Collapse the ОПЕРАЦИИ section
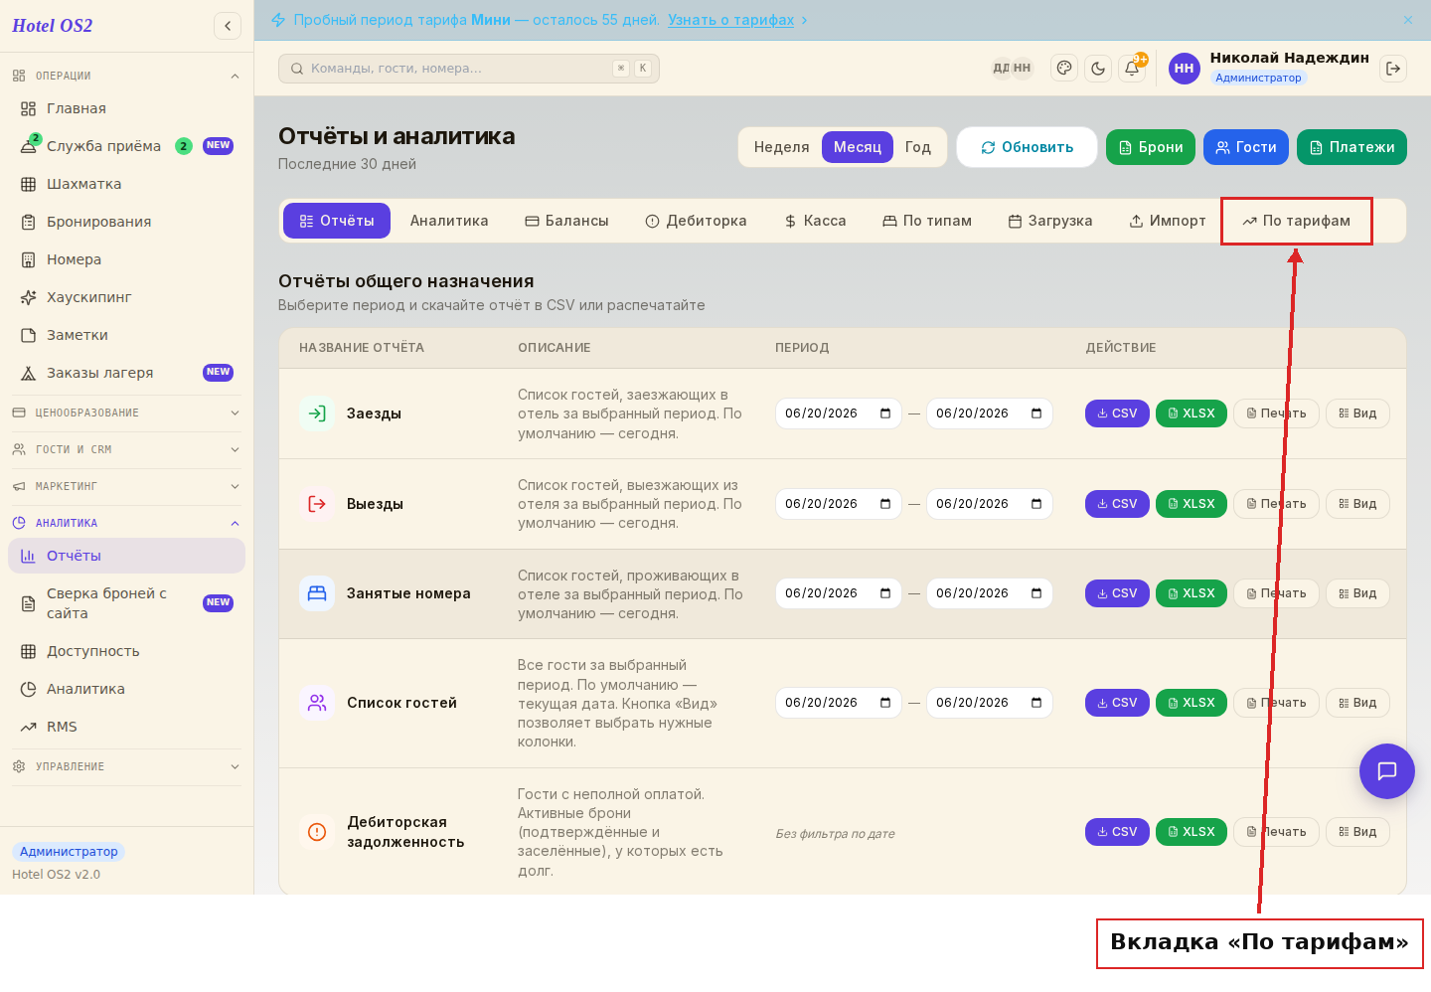 (x=126, y=76)
